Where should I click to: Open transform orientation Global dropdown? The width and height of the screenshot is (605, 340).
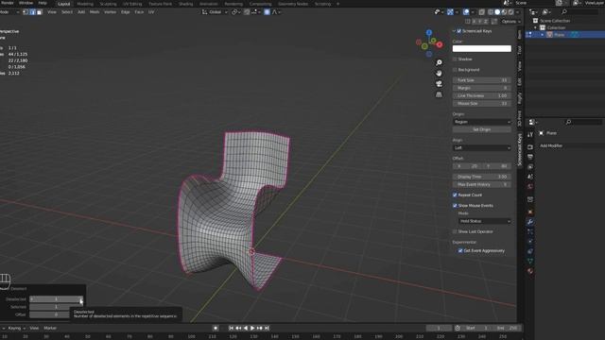click(x=215, y=12)
